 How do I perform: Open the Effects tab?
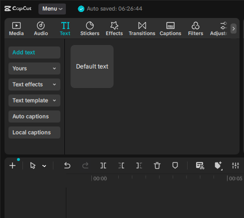point(114,28)
